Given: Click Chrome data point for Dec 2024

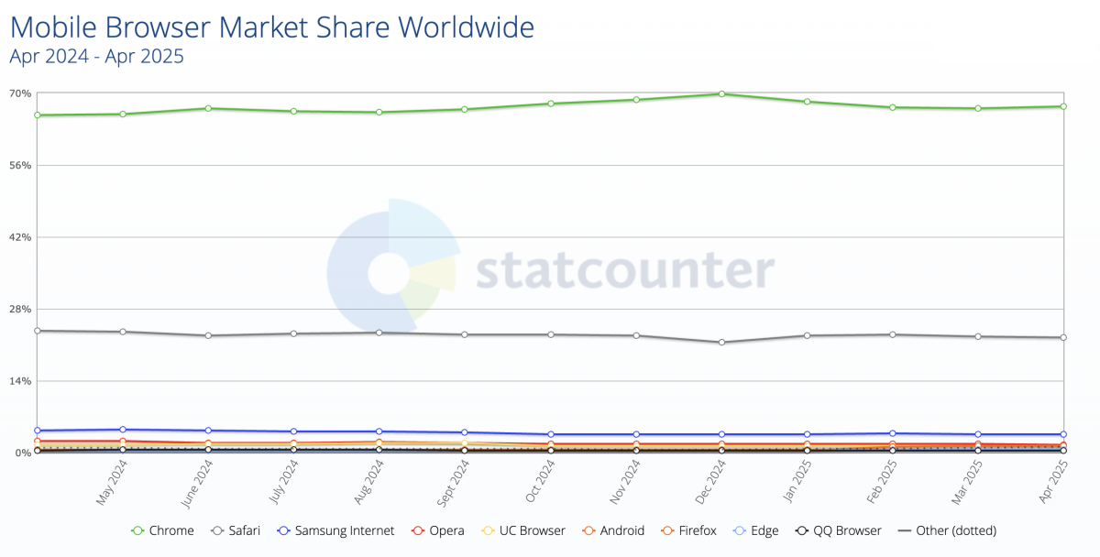Looking at the screenshot, I should (x=722, y=93).
